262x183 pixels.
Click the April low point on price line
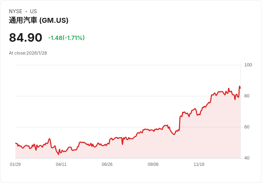coord(58,154)
